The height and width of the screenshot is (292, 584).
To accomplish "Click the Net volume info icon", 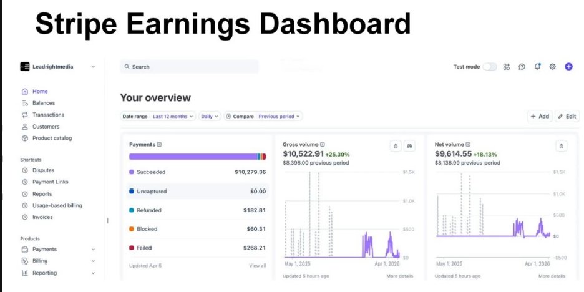I will tap(468, 145).
